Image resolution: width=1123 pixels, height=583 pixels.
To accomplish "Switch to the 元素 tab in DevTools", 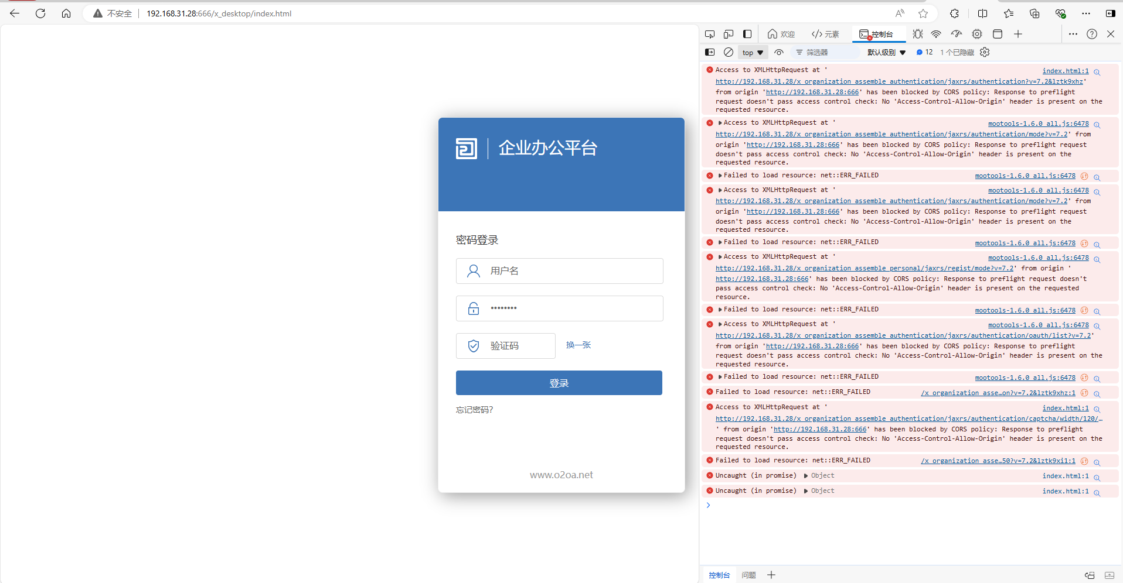I will (825, 34).
